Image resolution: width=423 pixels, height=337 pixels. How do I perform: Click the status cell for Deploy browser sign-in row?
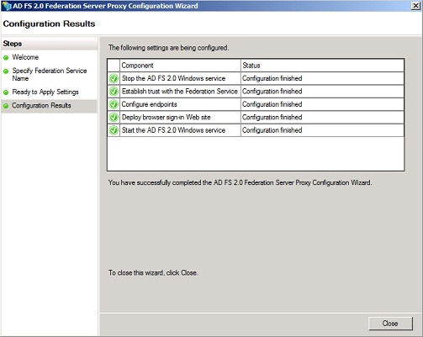pyautogui.click(x=322, y=117)
